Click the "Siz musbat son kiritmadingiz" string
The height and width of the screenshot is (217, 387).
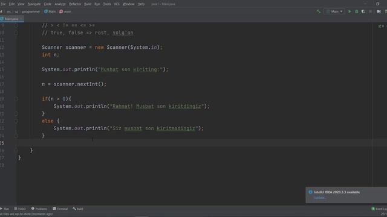[x=154, y=128]
